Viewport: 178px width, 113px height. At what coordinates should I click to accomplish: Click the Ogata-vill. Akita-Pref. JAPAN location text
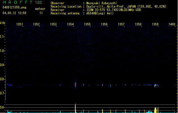pos(126,6)
